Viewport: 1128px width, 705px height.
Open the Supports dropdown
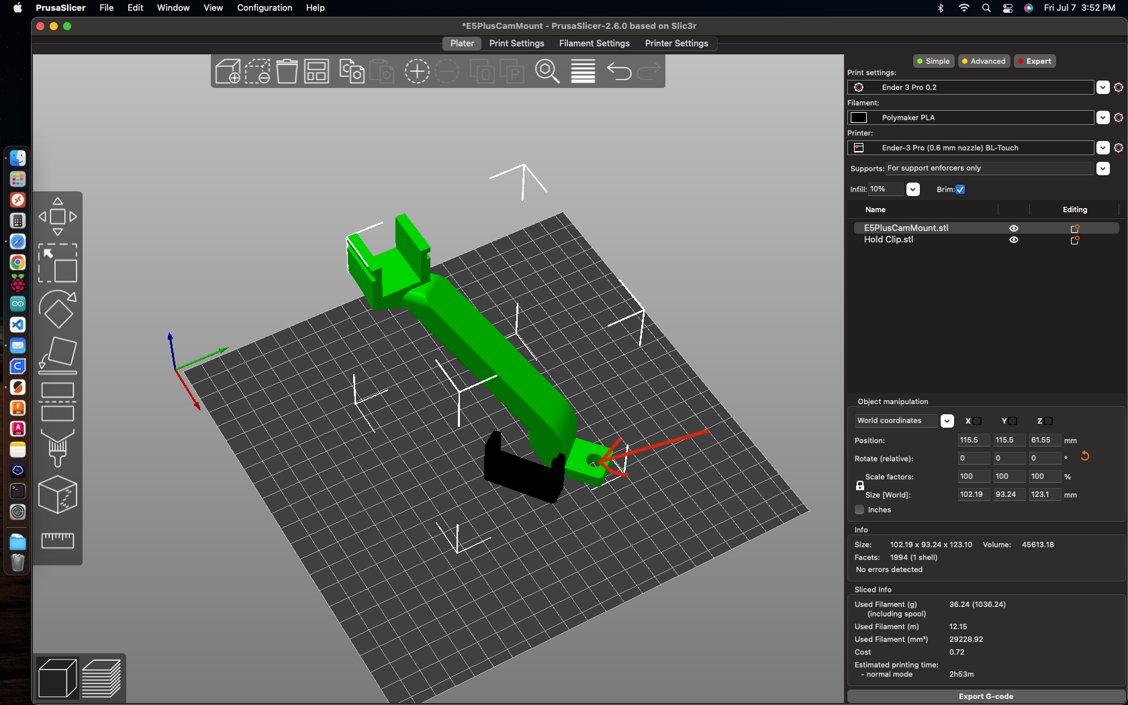point(1102,169)
